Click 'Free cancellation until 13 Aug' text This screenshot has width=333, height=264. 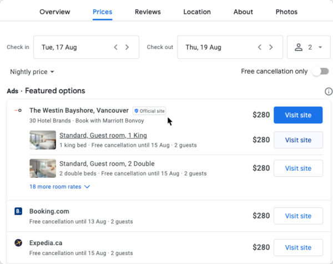coord(68,221)
